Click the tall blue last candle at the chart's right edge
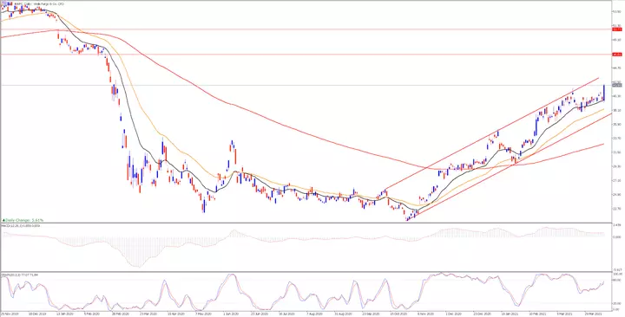Image resolution: width=625 pixels, height=317 pixels. (604, 93)
